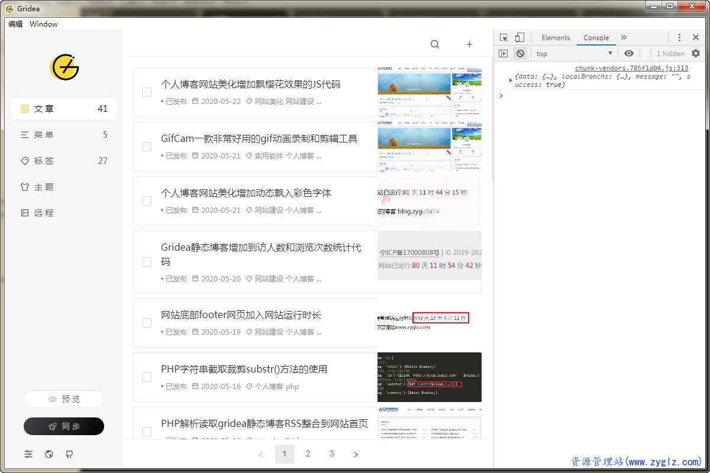Screen dimensions: 710x473
Task: Open console settings gear icon
Action: tap(696, 53)
